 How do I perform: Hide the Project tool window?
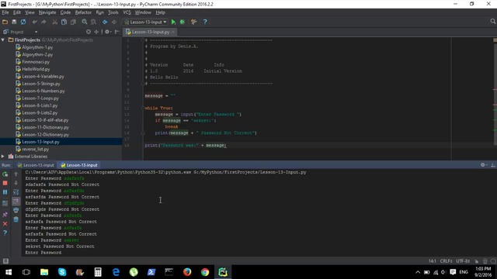tap(117, 32)
